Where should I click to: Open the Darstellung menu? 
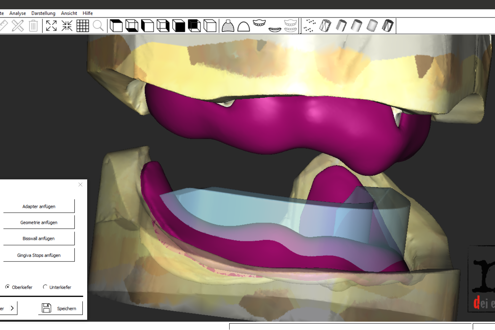point(43,13)
